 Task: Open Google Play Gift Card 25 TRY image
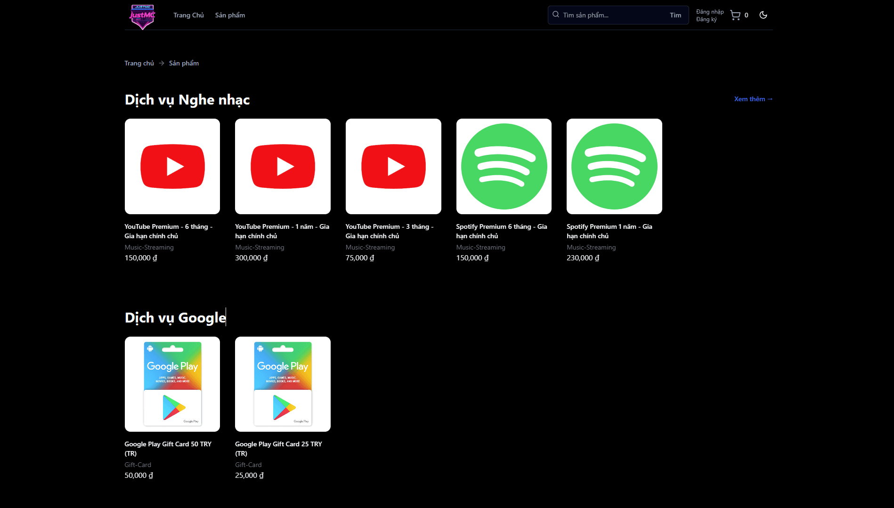click(x=283, y=384)
